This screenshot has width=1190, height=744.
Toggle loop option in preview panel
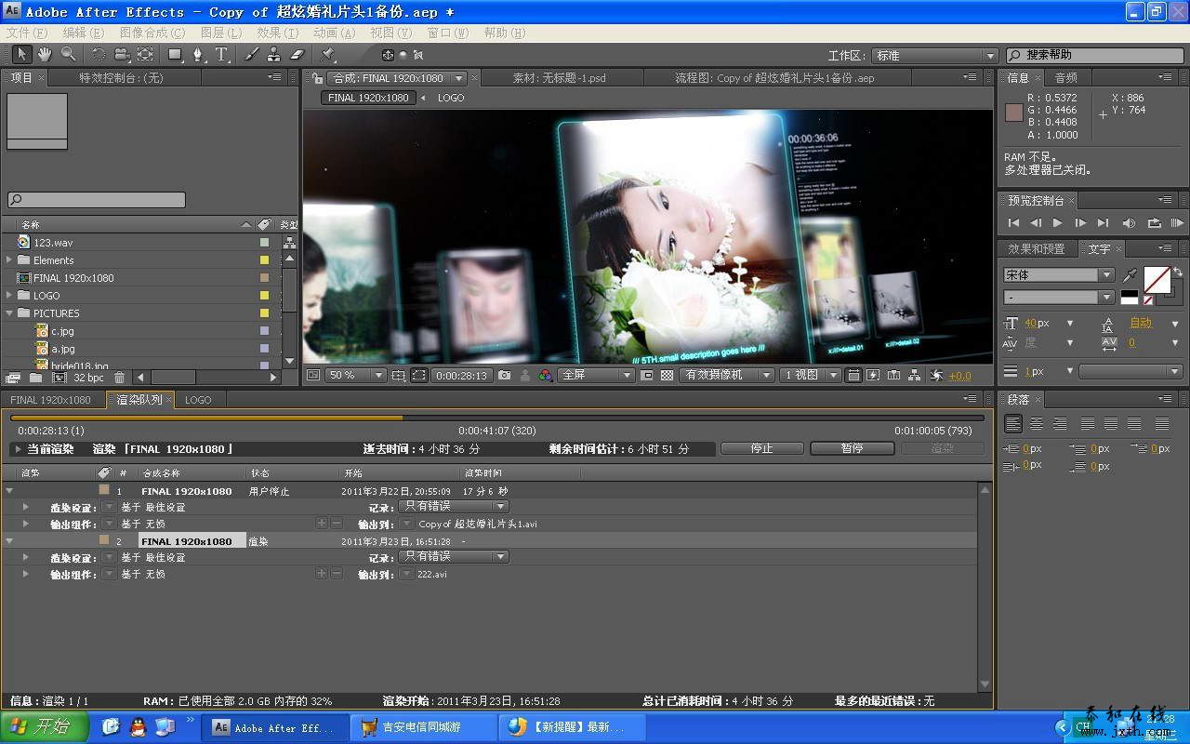click(x=1154, y=223)
